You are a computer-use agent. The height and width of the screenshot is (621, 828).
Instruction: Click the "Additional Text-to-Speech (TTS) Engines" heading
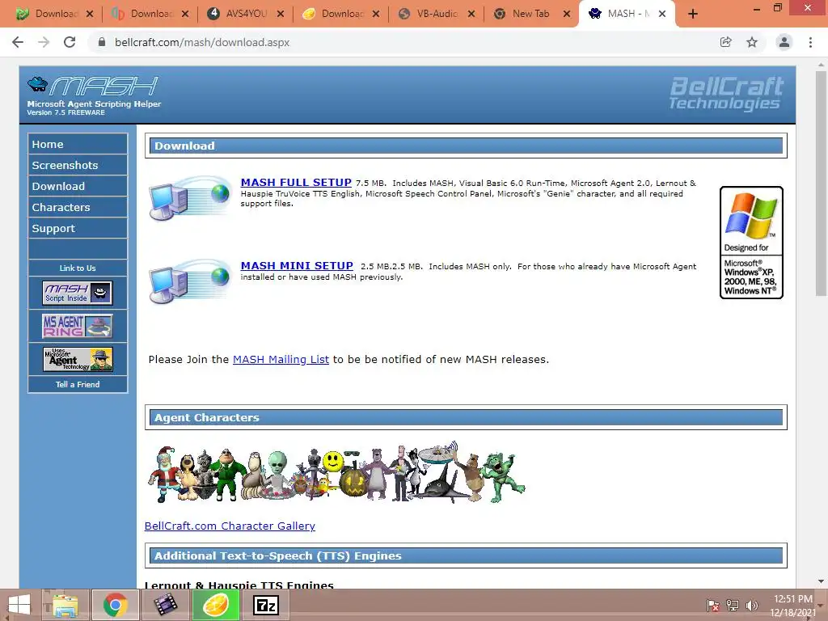point(278,556)
